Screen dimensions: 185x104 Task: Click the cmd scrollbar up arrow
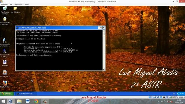(x=104, y=31)
